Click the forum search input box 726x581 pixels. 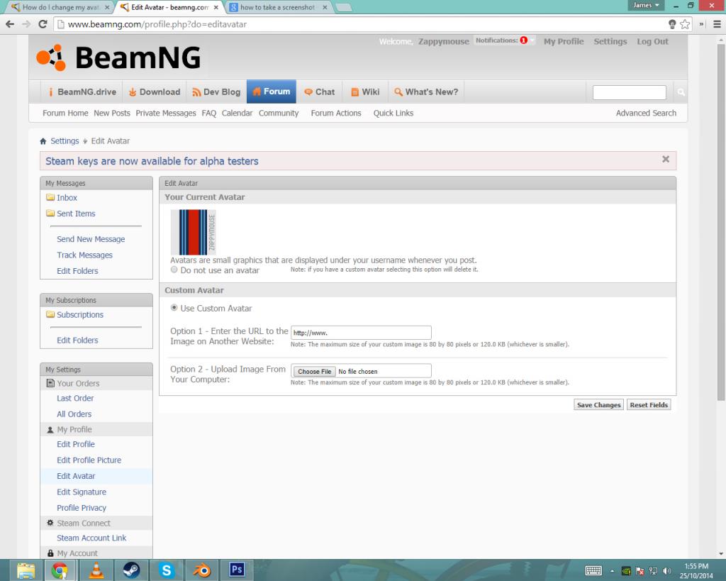pos(630,92)
